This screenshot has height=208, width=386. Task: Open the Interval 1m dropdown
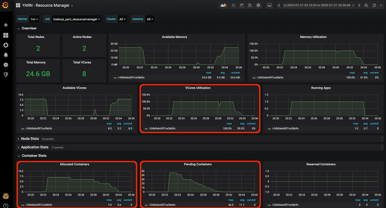point(34,19)
